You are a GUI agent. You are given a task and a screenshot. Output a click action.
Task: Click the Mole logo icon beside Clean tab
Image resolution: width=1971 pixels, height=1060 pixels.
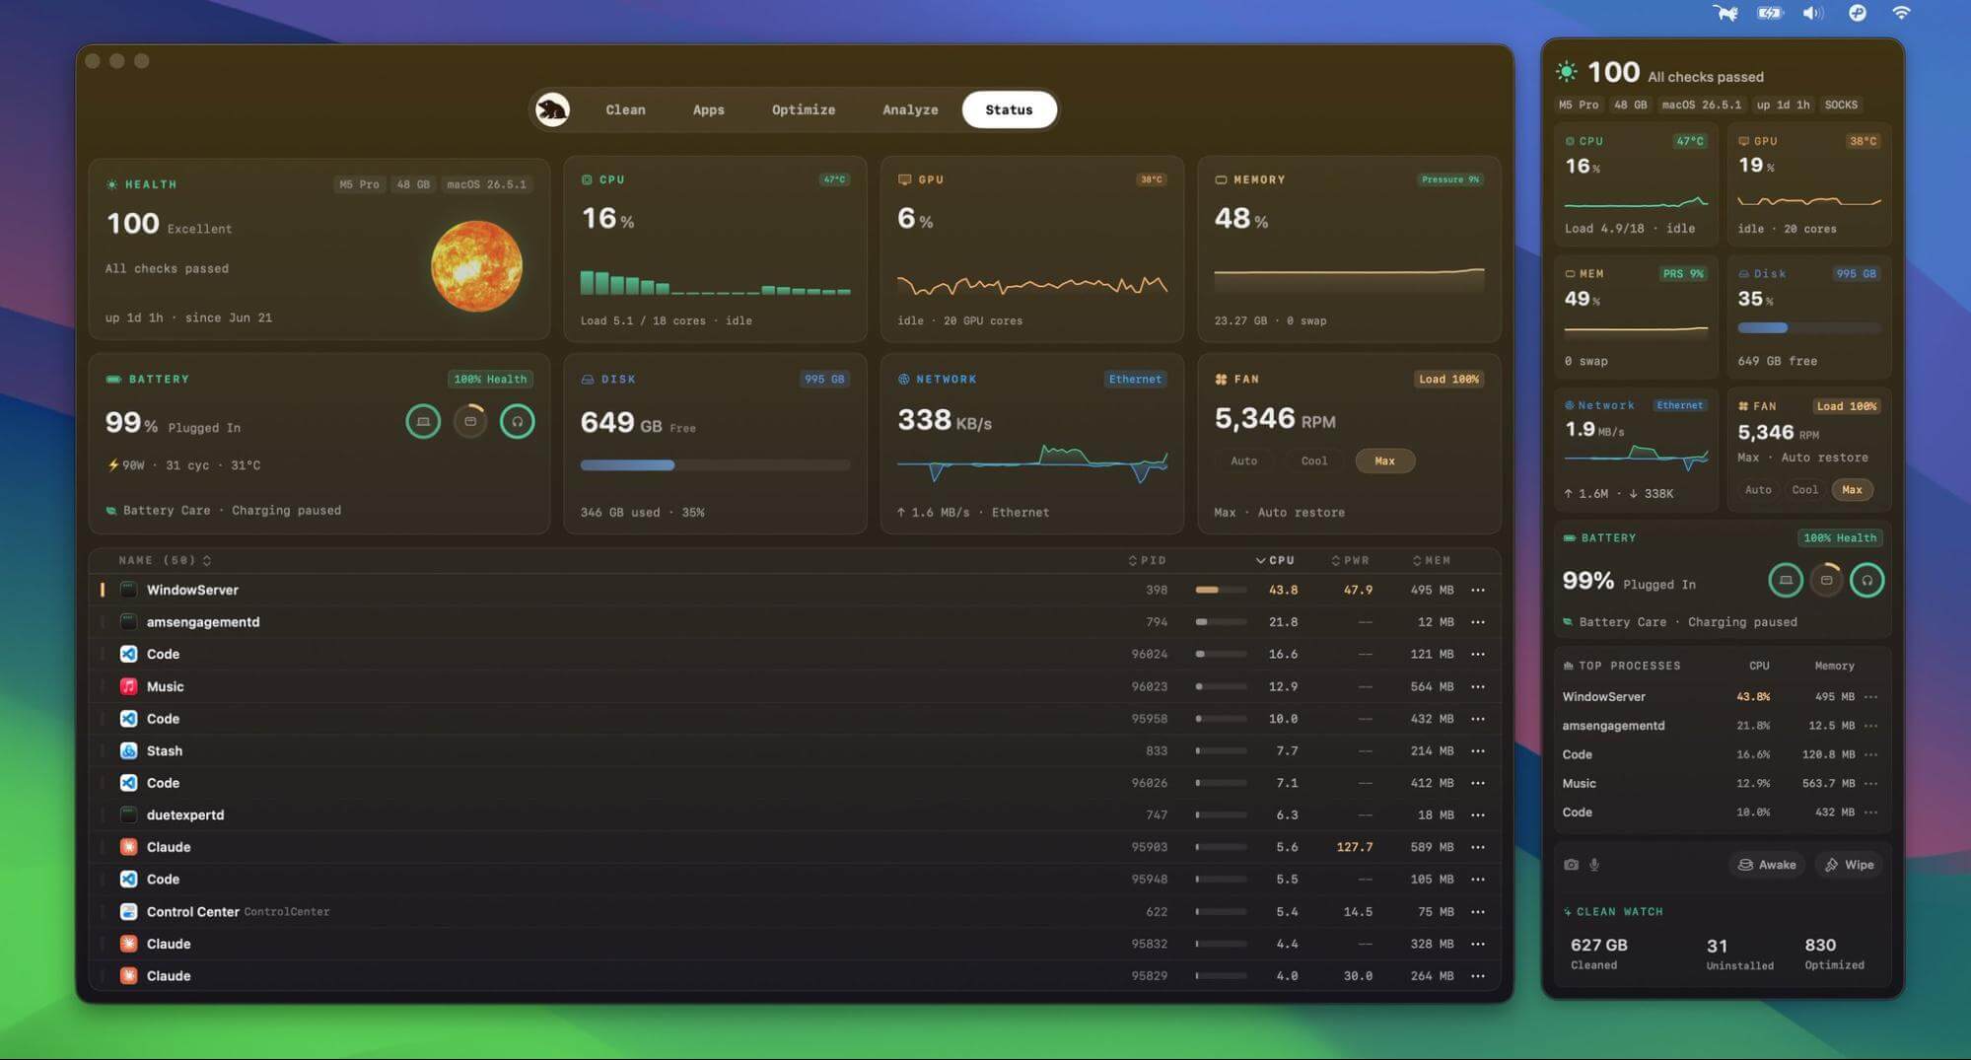point(552,109)
